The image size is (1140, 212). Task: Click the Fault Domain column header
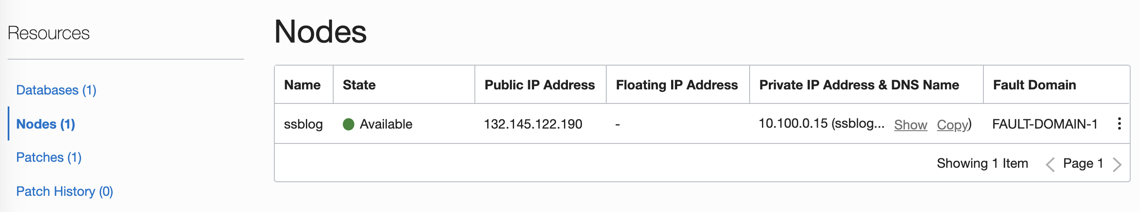pyautogui.click(x=1034, y=85)
